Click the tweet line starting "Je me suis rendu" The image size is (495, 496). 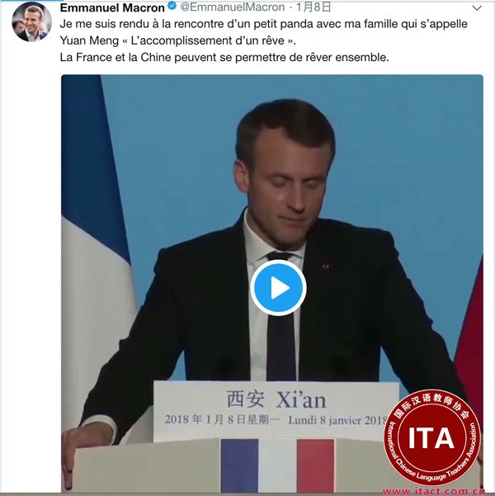(x=263, y=24)
